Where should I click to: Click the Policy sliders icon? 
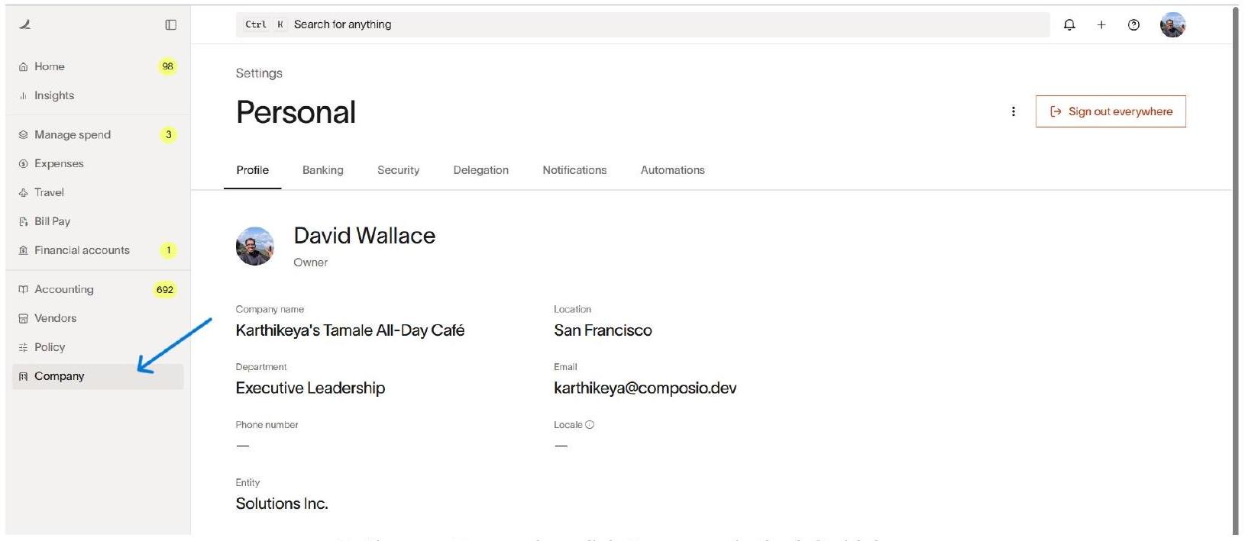pos(23,347)
